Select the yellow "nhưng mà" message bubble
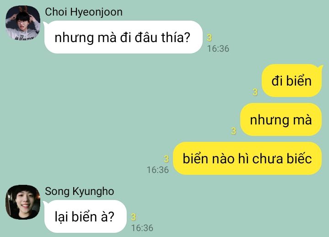 281,119
